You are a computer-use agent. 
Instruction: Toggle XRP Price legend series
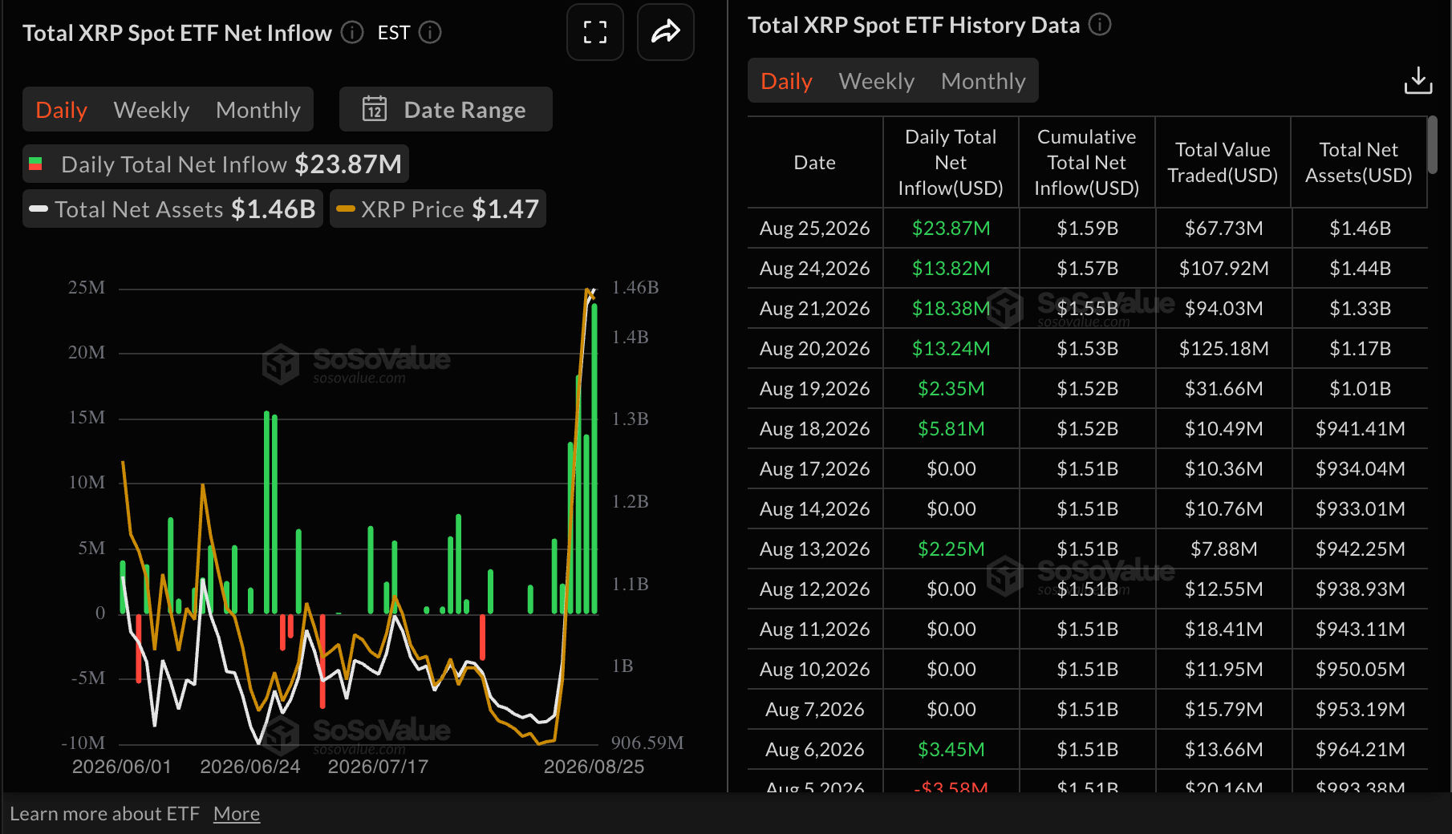pyautogui.click(x=438, y=208)
